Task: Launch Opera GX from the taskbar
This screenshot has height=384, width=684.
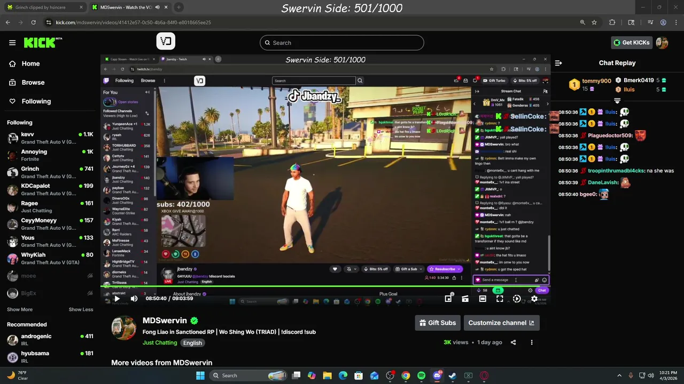Action: (484, 375)
